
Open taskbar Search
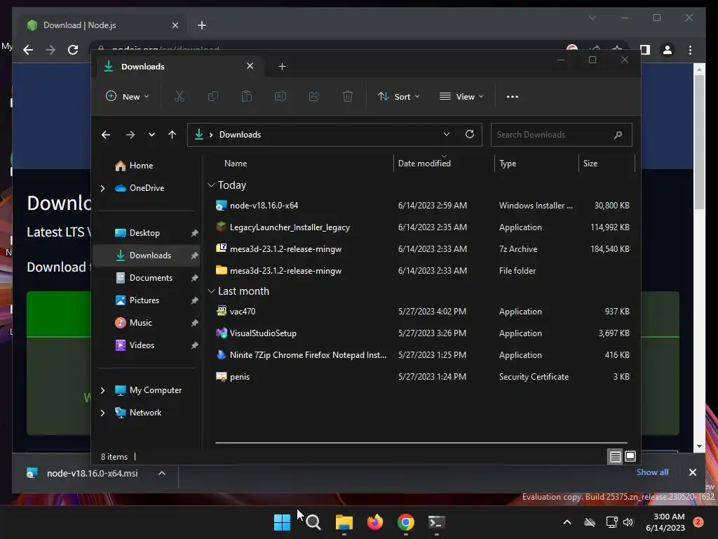click(313, 522)
